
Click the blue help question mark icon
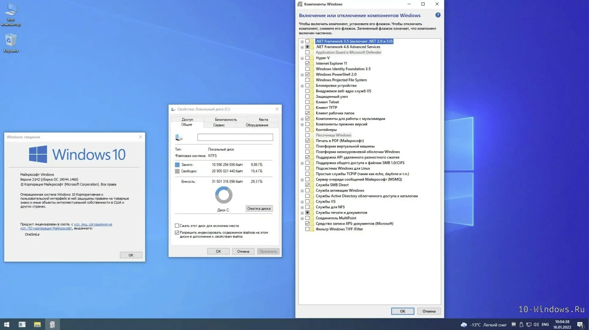click(438, 15)
